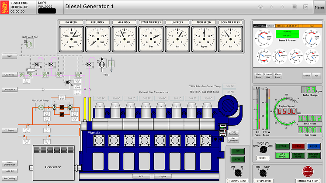Image resolution: width=326 pixels, height=183 pixels.
Task: Click the Pilot Fuel Pump symbol
Action: point(41,107)
